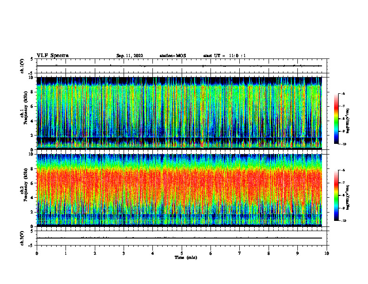Click the time axis tick label "0"
The width and height of the screenshot is (368, 284).
pos(37,253)
